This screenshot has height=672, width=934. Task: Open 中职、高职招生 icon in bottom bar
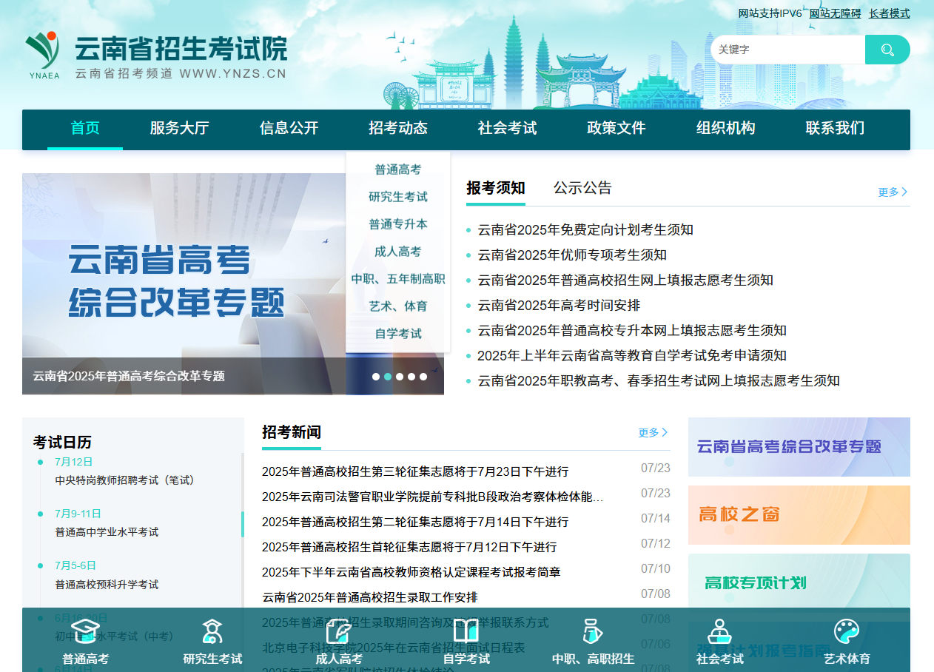pos(592,632)
